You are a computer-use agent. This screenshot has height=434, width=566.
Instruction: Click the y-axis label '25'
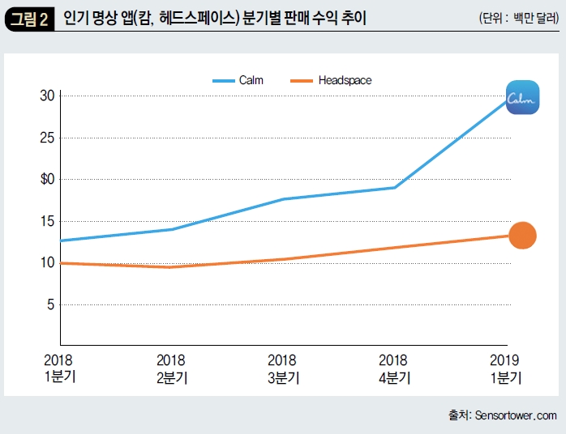click(47, 138)
